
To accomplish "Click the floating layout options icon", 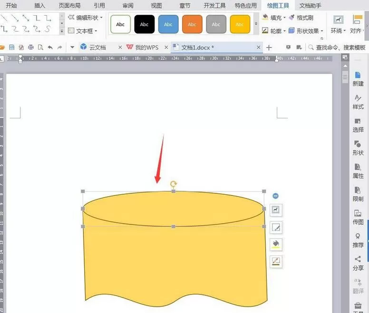I will coord(276,209).
